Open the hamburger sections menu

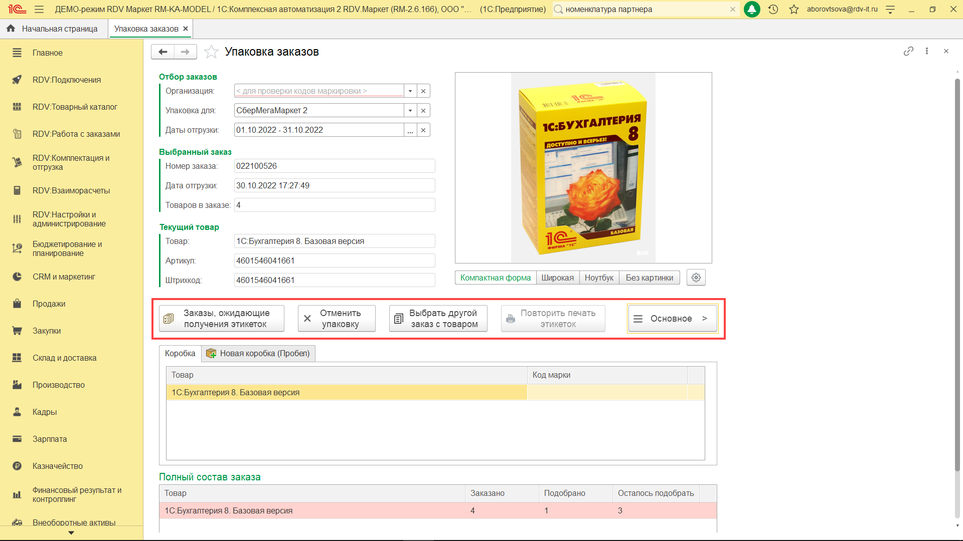pyautogui.click(x=39, y=9)
